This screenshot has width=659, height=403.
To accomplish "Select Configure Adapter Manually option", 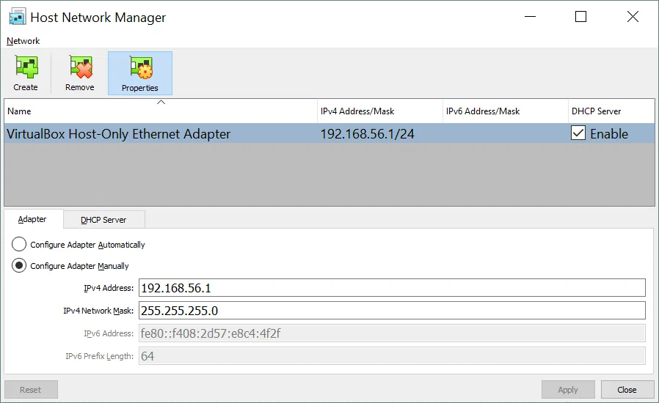I will pos(20,266).
